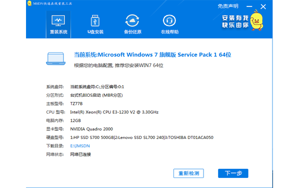Switch to the 重装系统 tab label
Screen dimensions: 299x188
coord(58,32)
